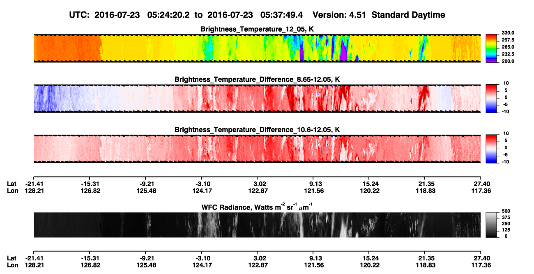
Task: Click the upper axis longitude value 125.48
Action: coord(147,191)
